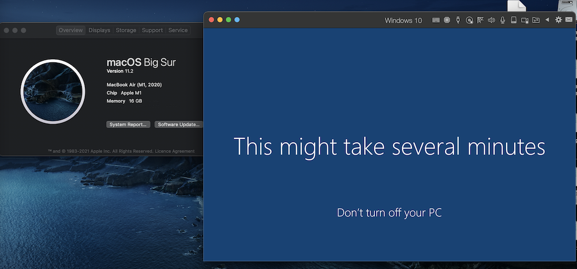Open the USB devices icon
Viewport: 577px width, 269px height.
point(458,20)
